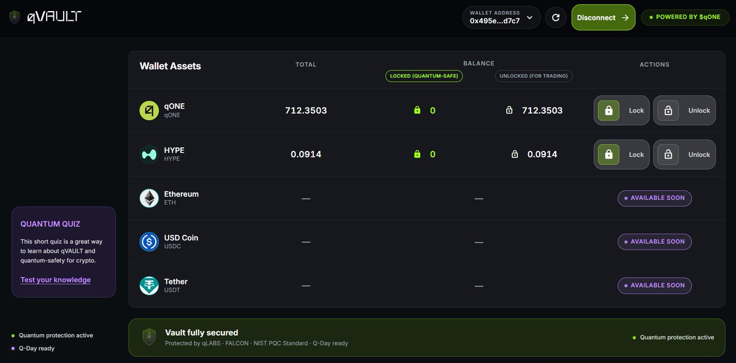
Task: Lock HYPE tokens with the Lock button
Action: pos(621,155)
